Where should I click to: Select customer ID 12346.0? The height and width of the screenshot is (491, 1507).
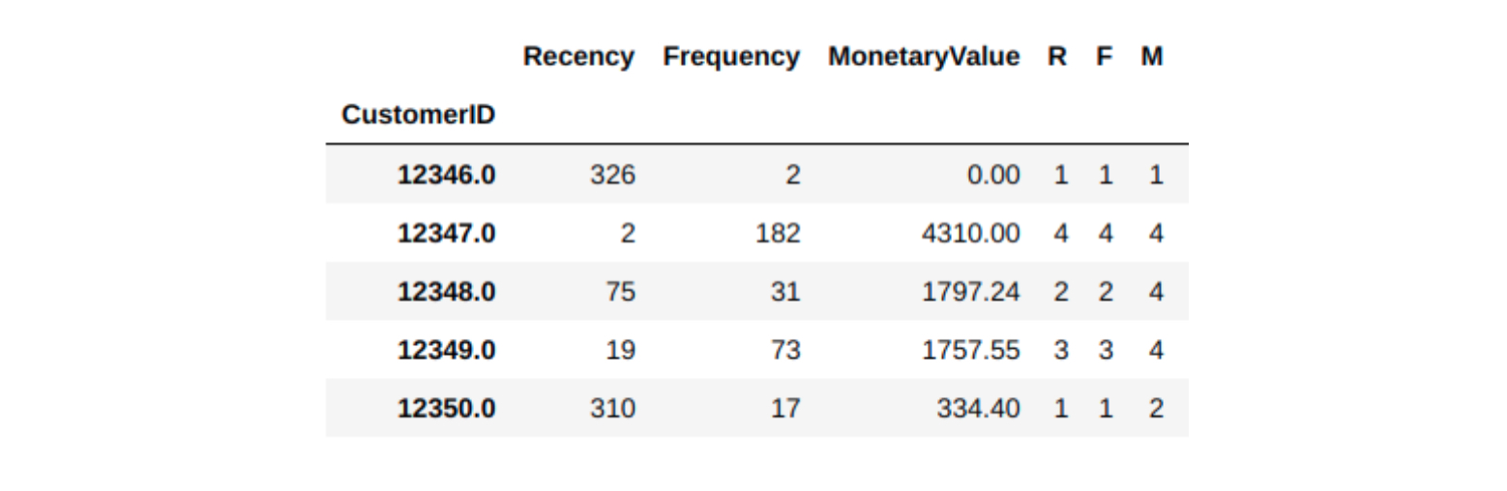[x=446, y=175]
